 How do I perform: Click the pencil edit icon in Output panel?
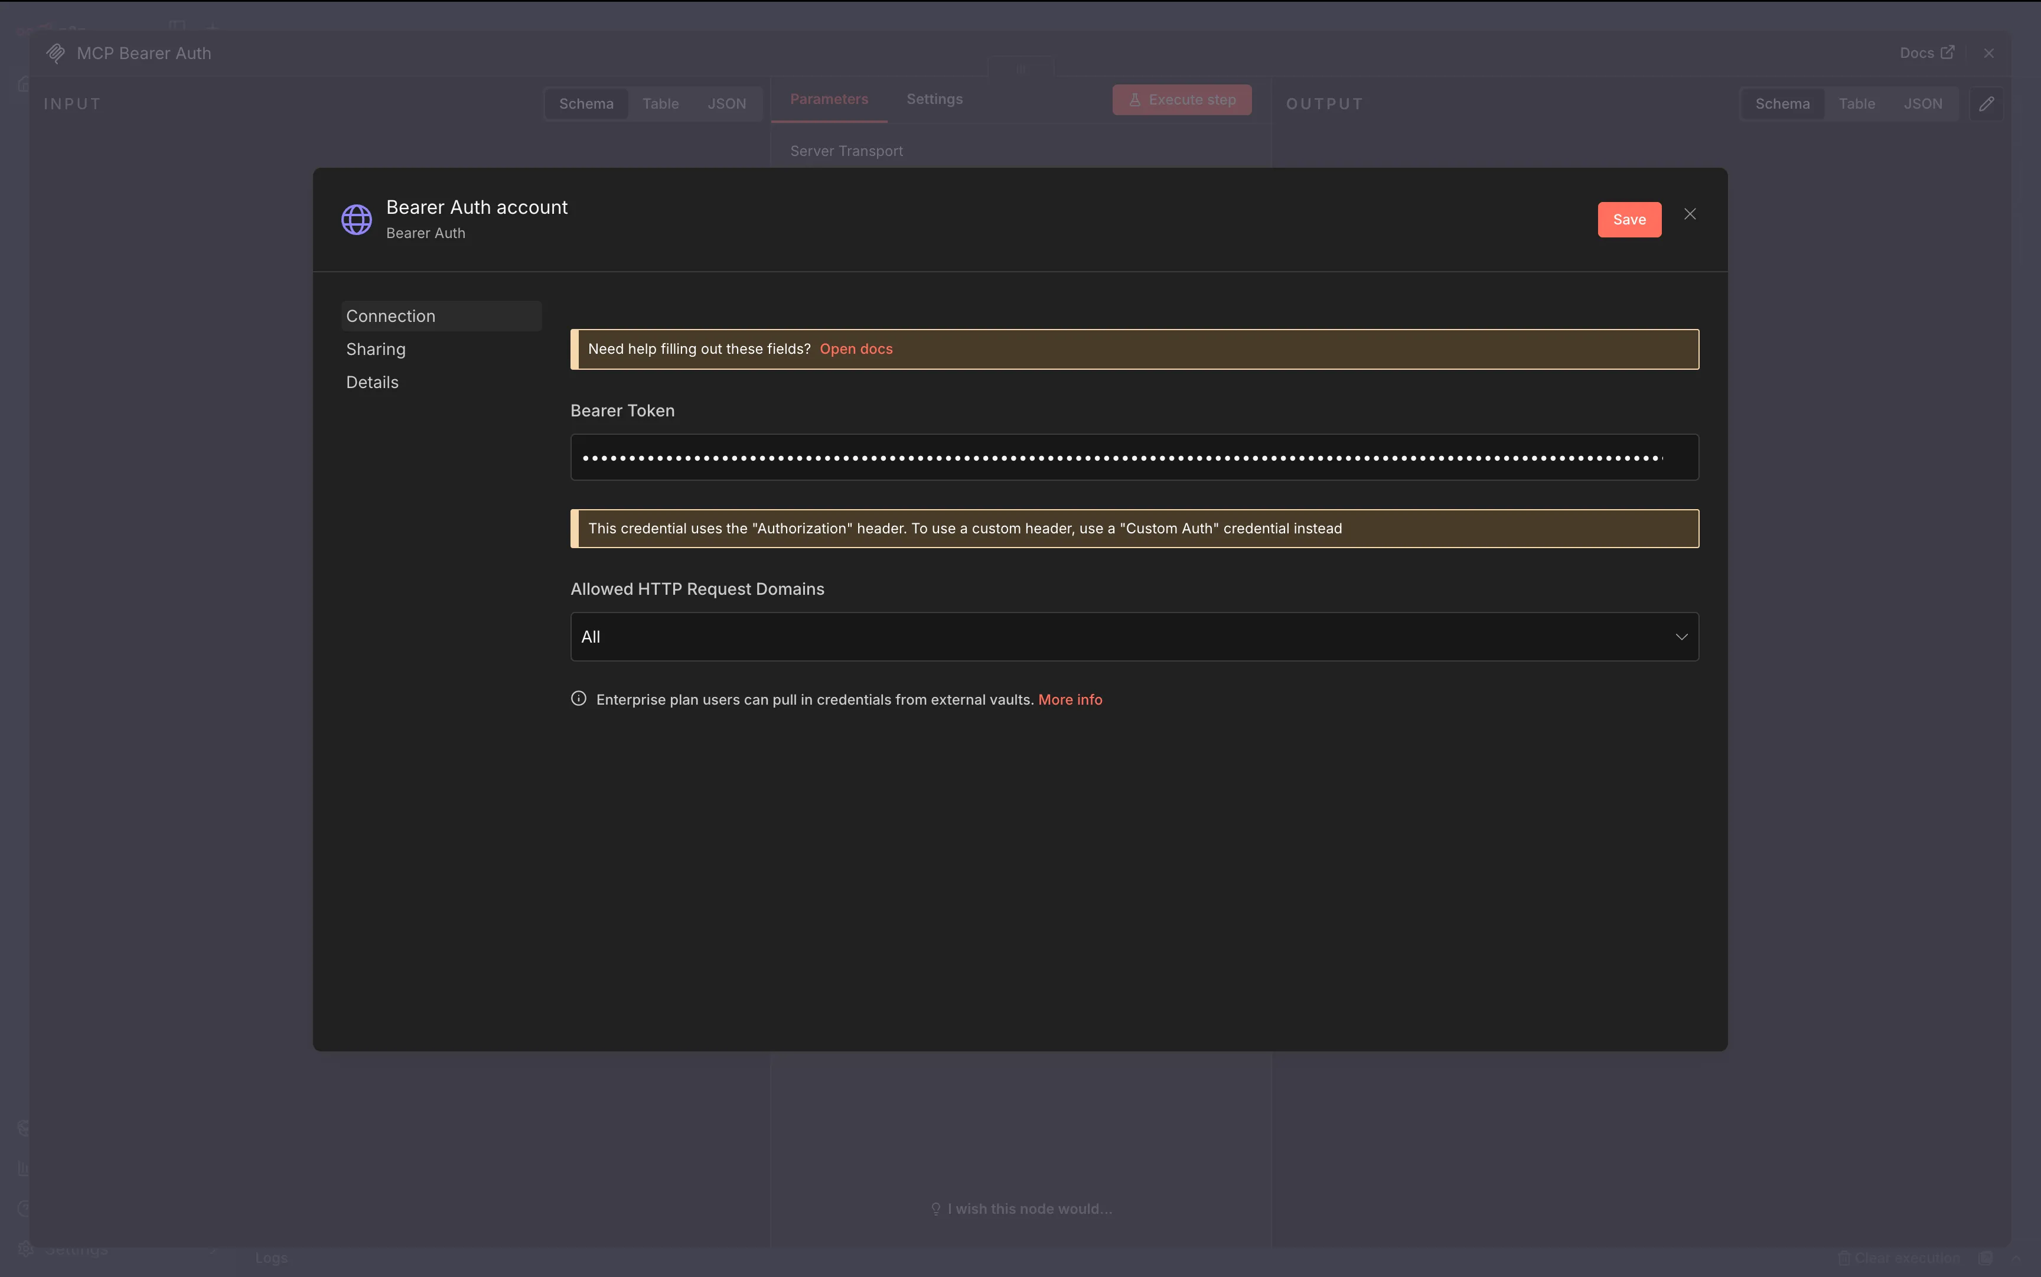click(x=1986, y=104)
